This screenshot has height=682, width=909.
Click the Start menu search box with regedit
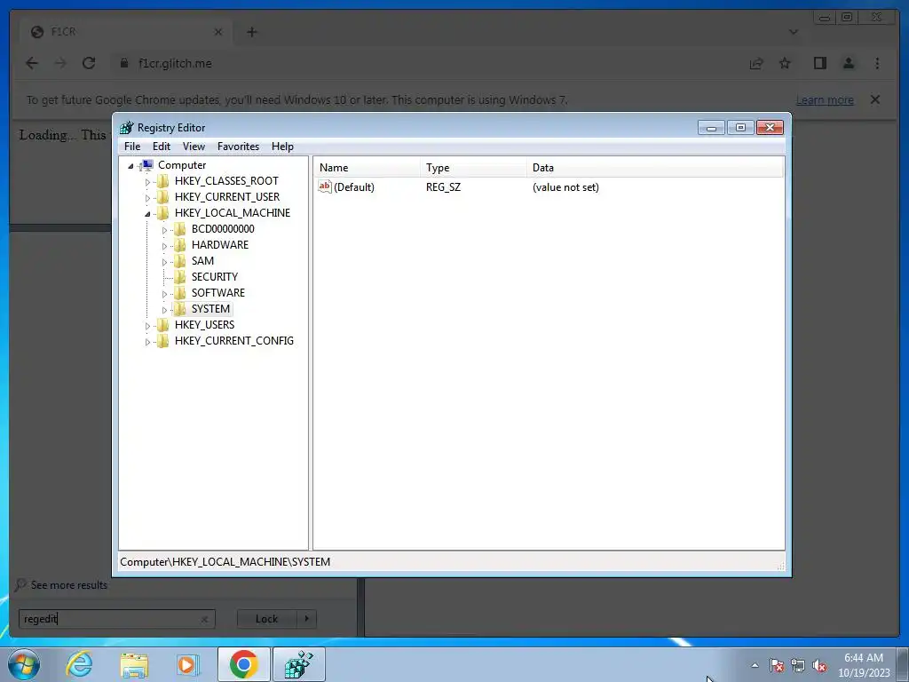point(116,619)
